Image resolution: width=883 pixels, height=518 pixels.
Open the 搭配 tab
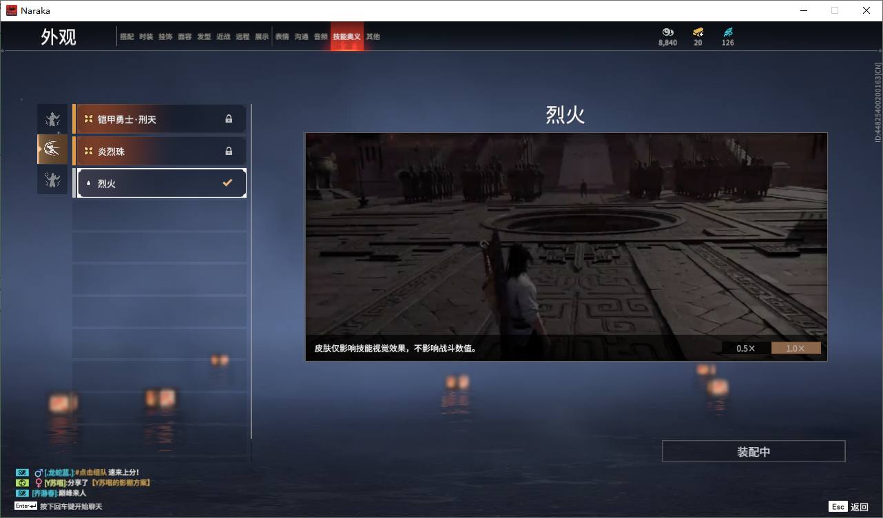(x=127, y=37)
